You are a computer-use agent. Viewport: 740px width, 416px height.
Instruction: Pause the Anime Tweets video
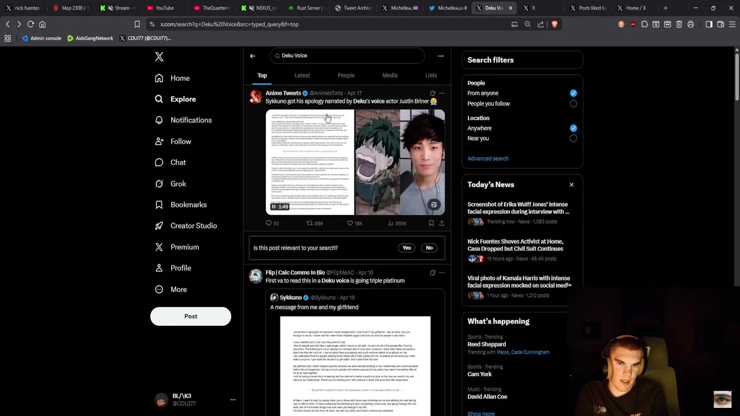(273, 207)
